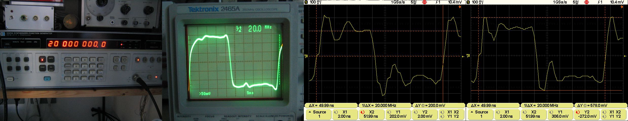The width and height of the screenshot is (628, 121).
Task: Click the 100 mV/ scale on left Agilent screen
Action: pyautogui.click(x=316, y=2)
